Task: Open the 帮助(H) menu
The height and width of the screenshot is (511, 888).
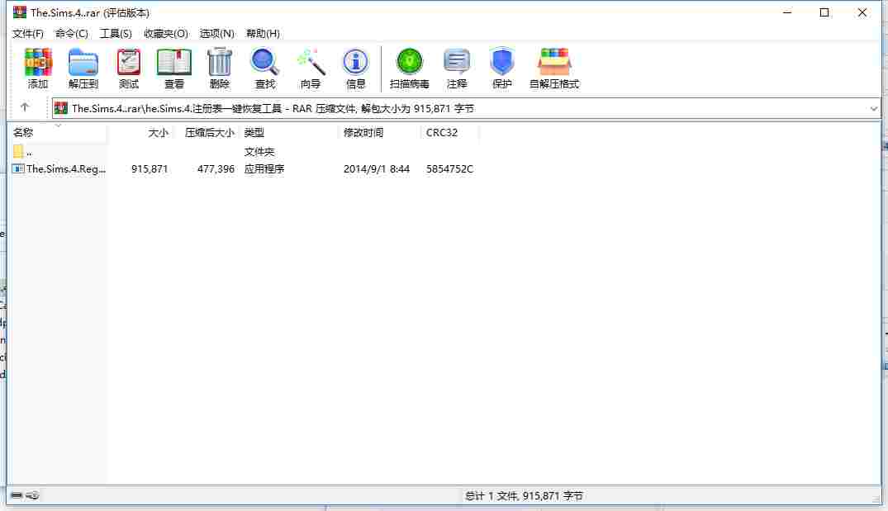Action: click(x=263, y=33)
